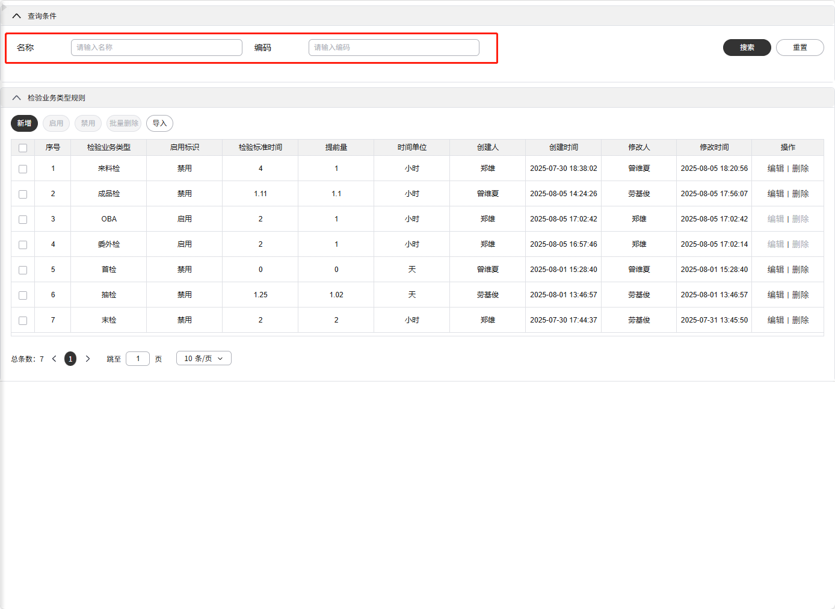This screenshot has width=835, height=609.
Task: Click the 新增 button
Action: [x=24, y=123]
